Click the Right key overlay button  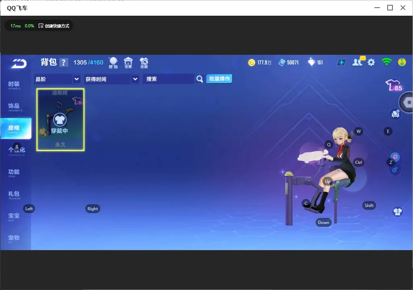click(x=93, y=209)
